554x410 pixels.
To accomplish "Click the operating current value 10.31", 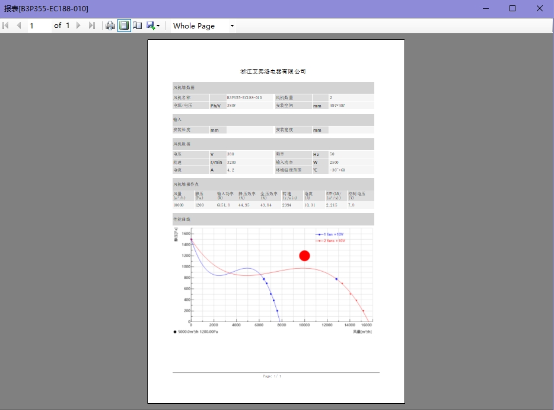I will coord(310,205).
